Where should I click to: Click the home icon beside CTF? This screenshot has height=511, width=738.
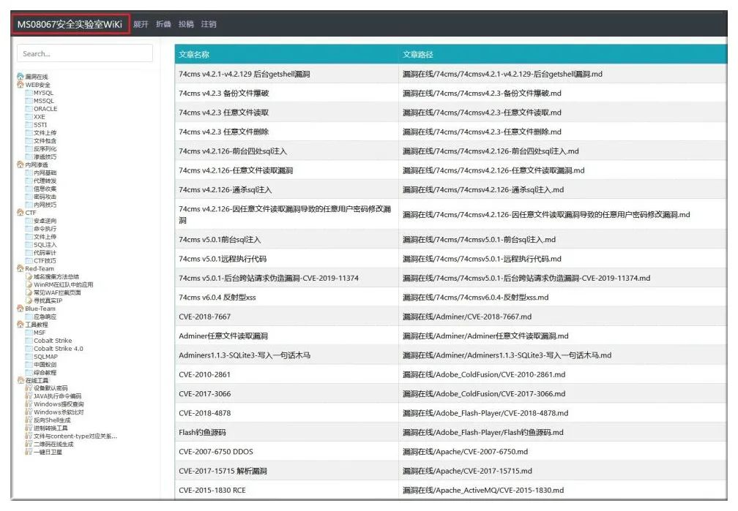pyautogui.click(x=20, y=213)
